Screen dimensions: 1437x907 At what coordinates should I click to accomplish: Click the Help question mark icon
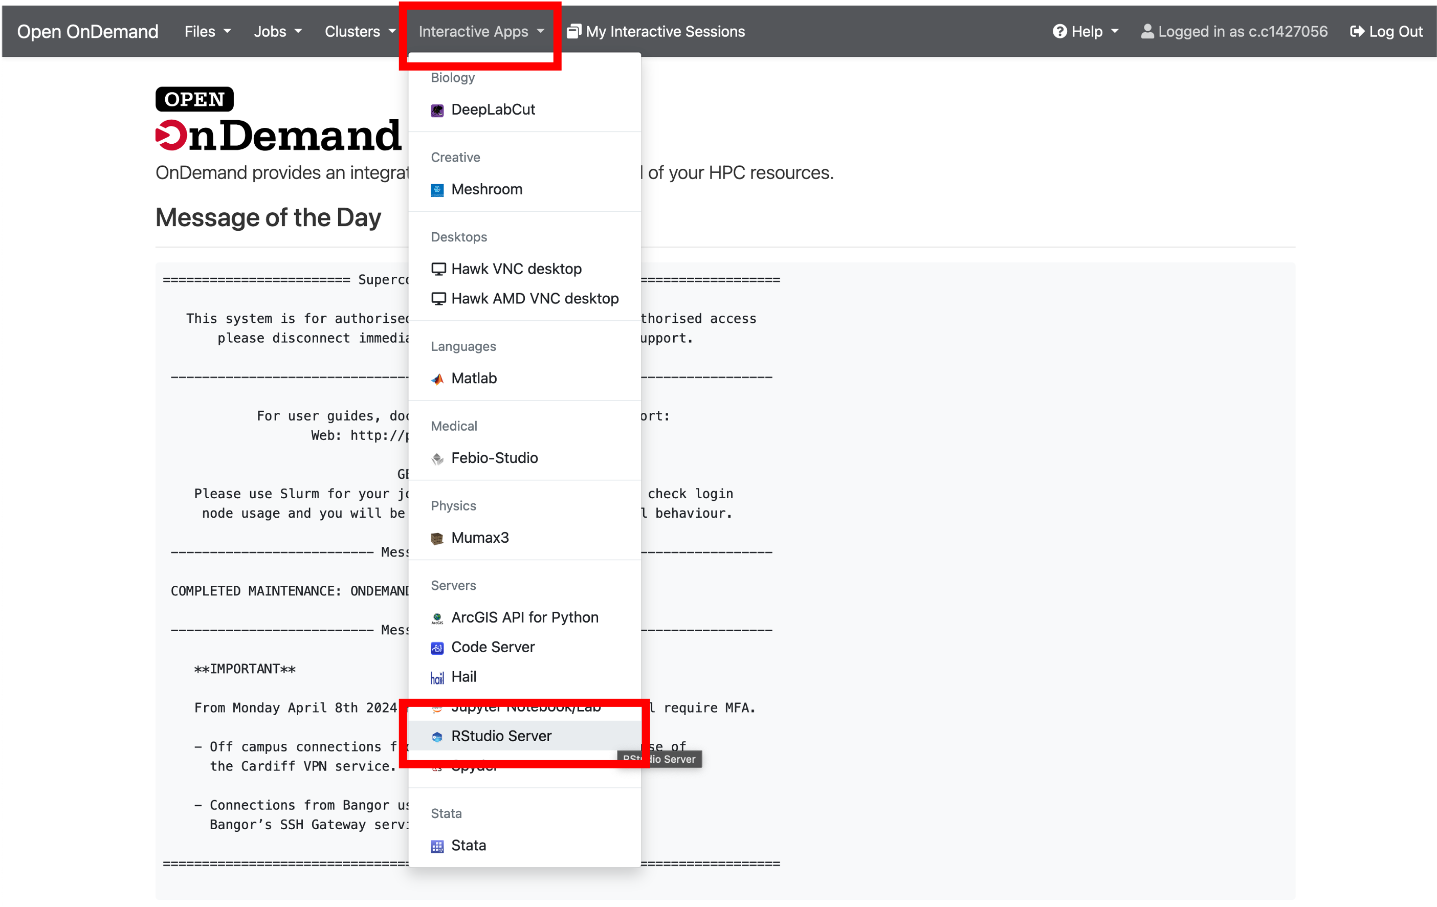click(1059, 31)
